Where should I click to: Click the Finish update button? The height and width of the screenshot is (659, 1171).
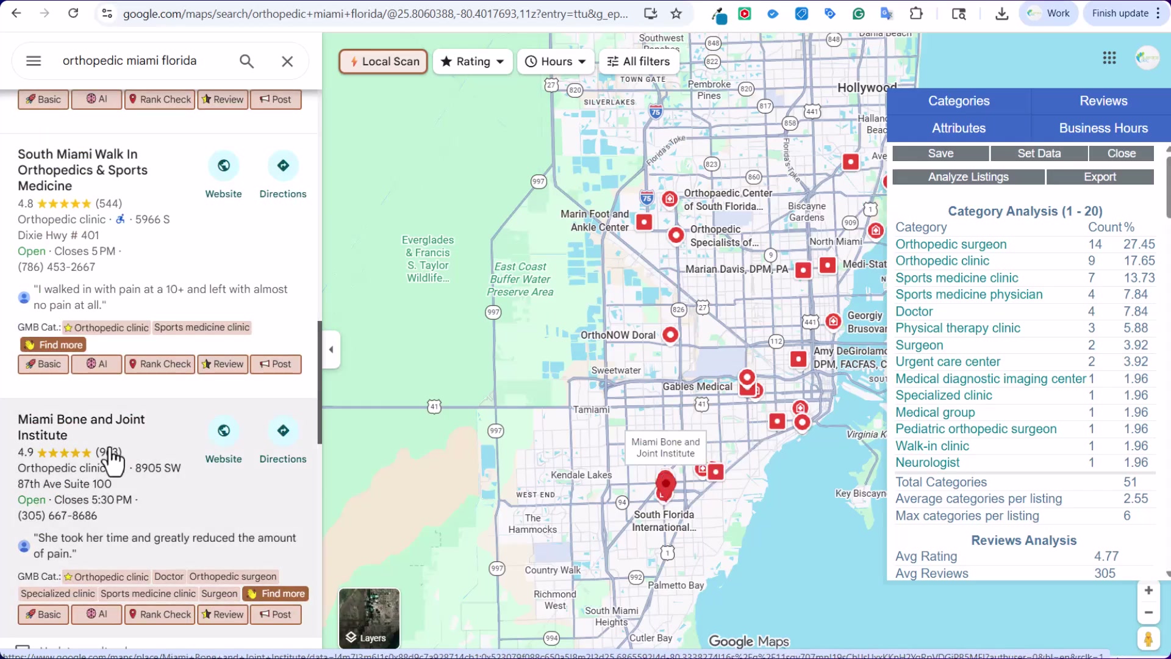(1125, 13)
